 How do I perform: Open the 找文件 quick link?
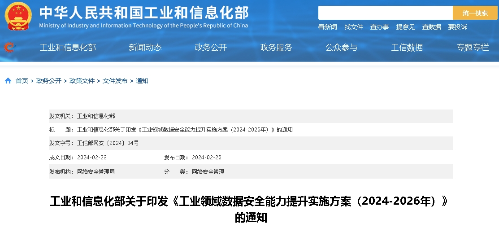(354, 27)
